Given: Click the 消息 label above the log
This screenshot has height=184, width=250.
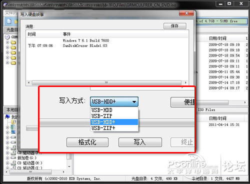Looking at the screenshot, I should click(29, 26).
